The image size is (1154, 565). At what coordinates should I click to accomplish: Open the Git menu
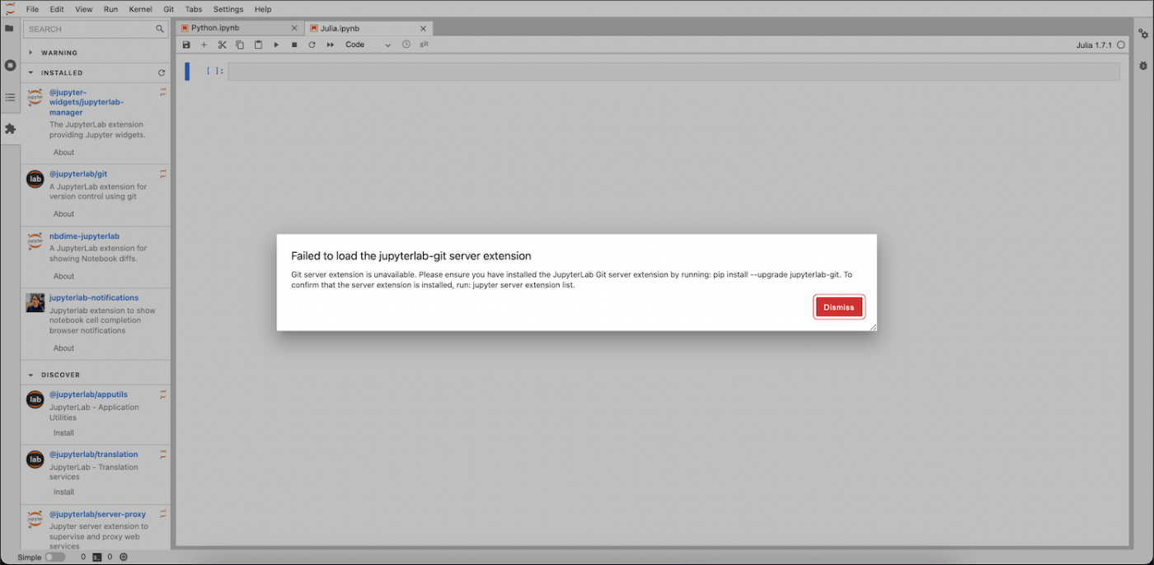pos(169,9)
